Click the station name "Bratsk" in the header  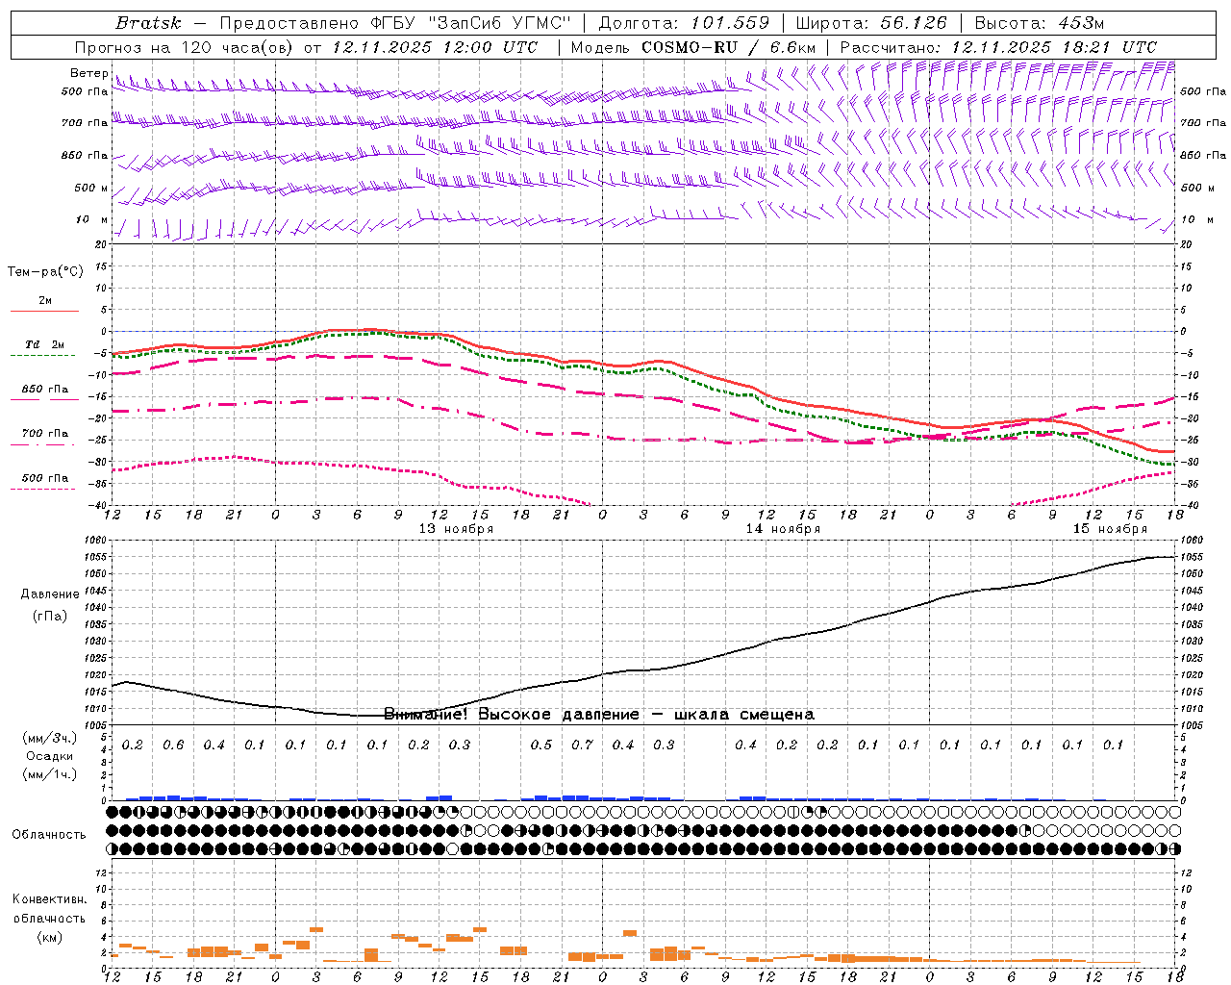coord(148,23)
